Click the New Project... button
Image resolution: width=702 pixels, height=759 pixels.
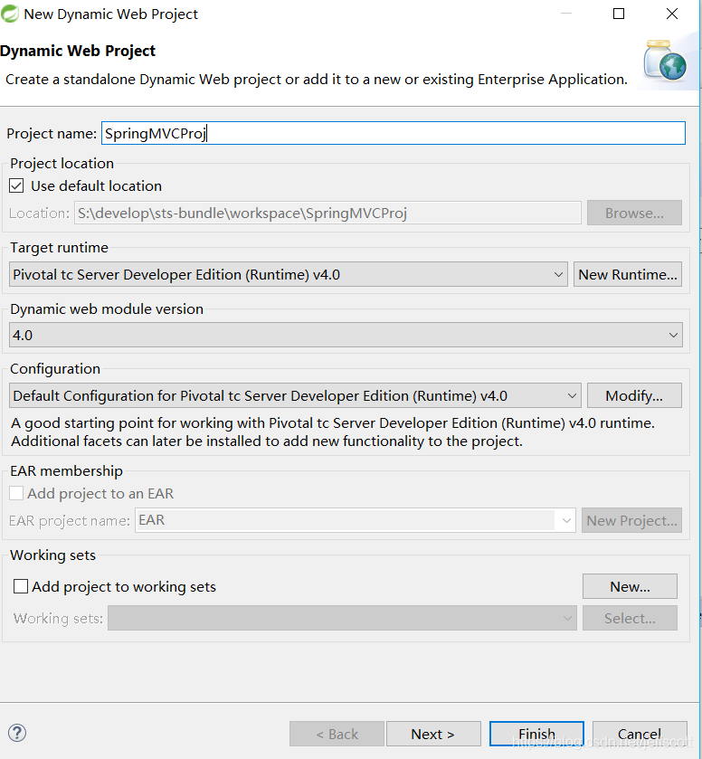pos(631,520)
